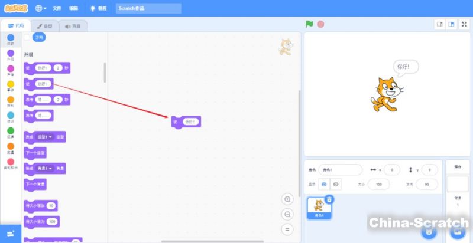
Task: Open the 教程 (Tutorials) button
Action: 98,8
